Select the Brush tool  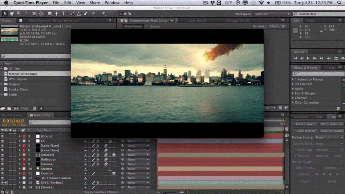coord(72,14)
